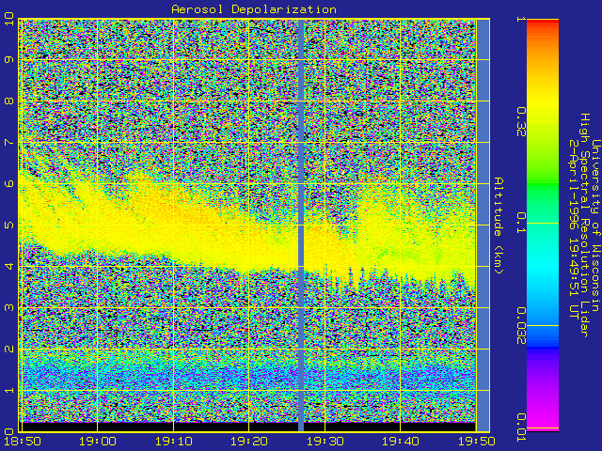Select the 18:50 time axis label
The height and width of the screenshot is (451, 602).
(x=23, y=441)
